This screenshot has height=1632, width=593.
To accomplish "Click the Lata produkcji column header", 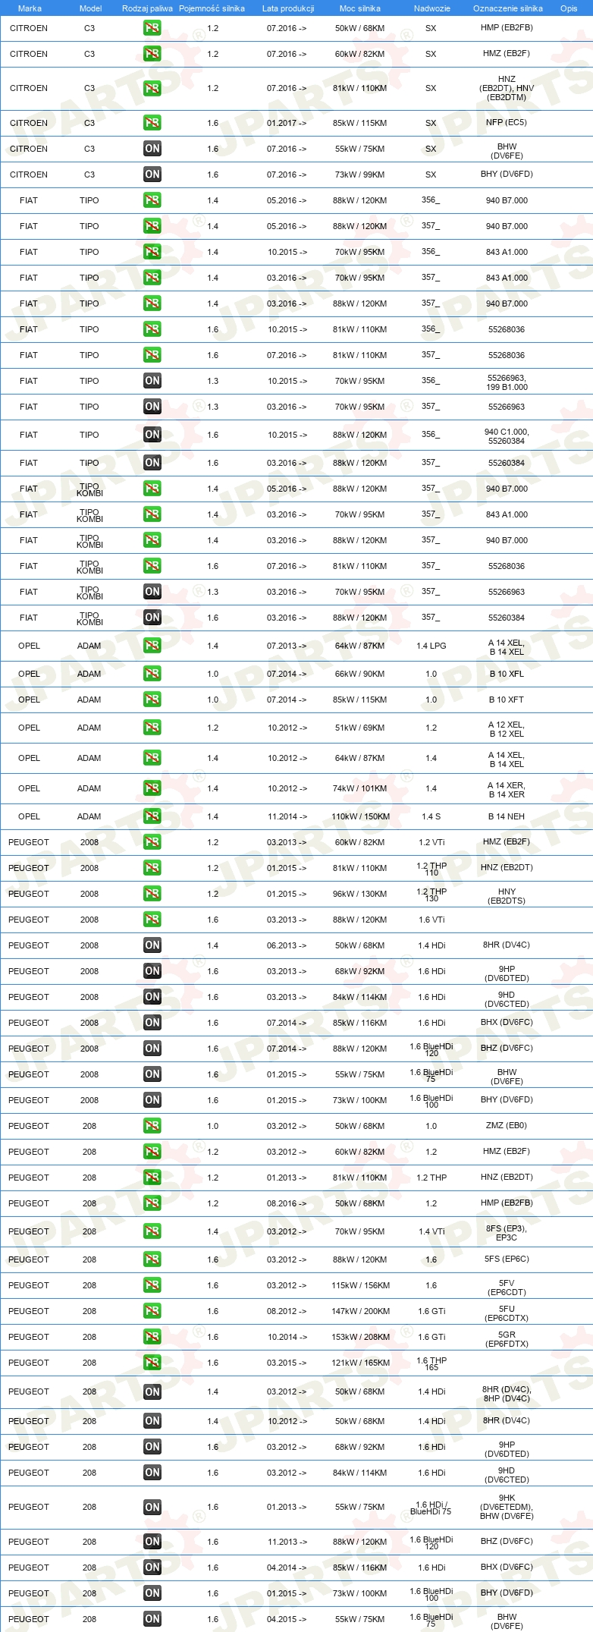I will click(288, 8).
